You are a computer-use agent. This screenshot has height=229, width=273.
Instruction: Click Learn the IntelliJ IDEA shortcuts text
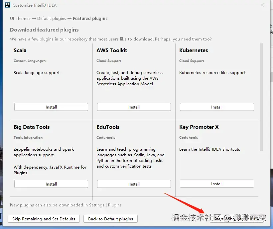[x=209, y=149]
